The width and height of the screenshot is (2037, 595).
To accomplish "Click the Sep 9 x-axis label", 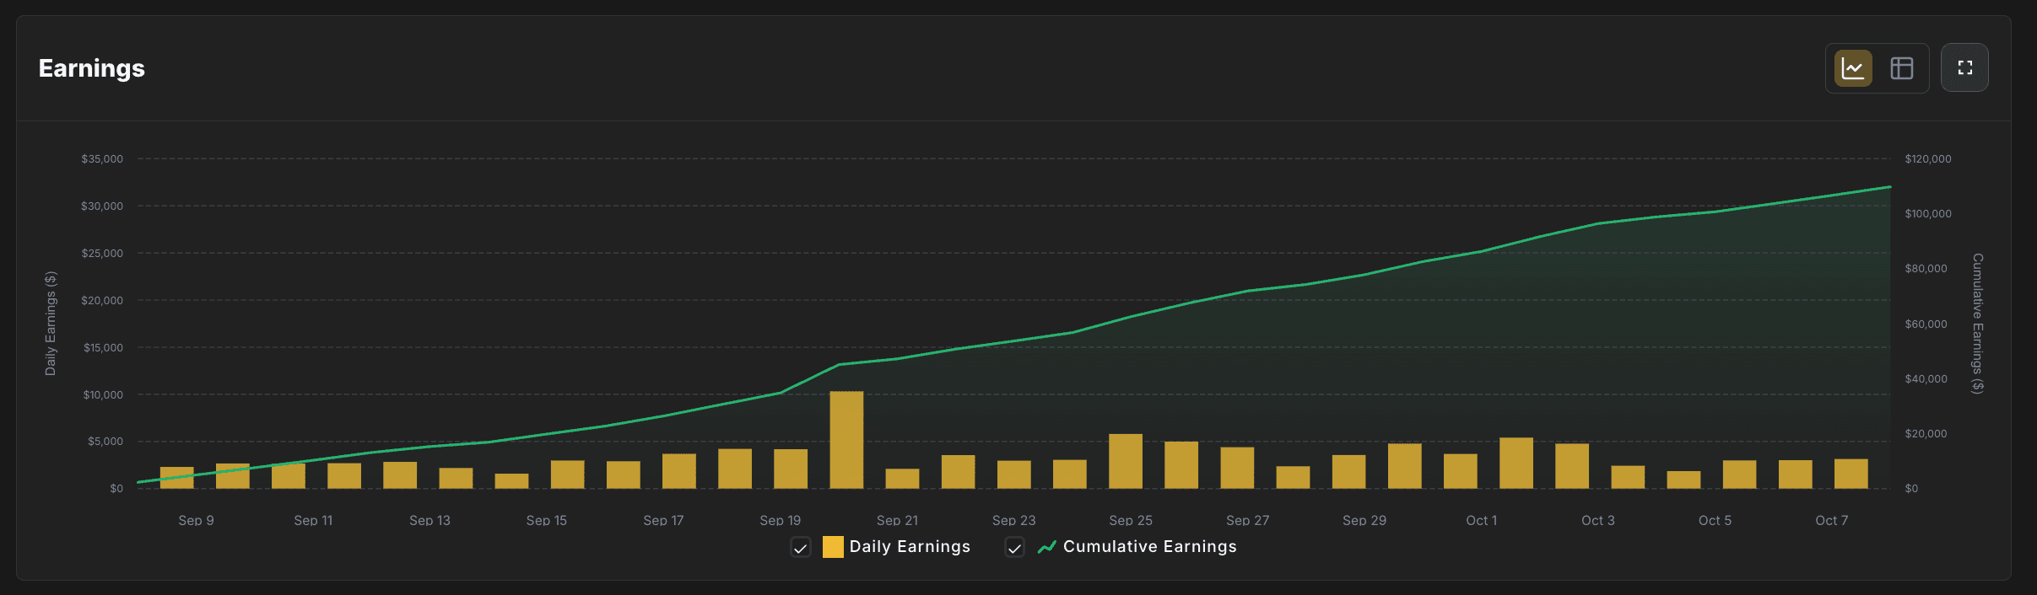I will [x=196, y=521].
